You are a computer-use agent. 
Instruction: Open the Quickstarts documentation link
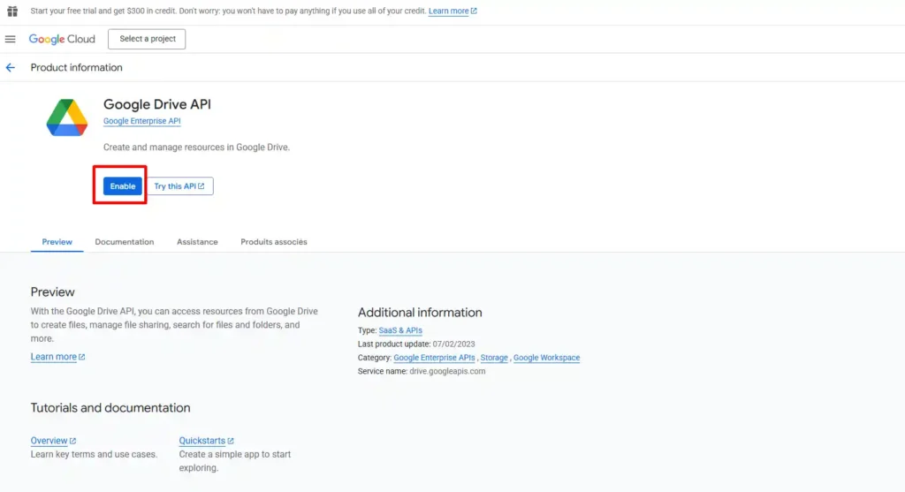202,441
